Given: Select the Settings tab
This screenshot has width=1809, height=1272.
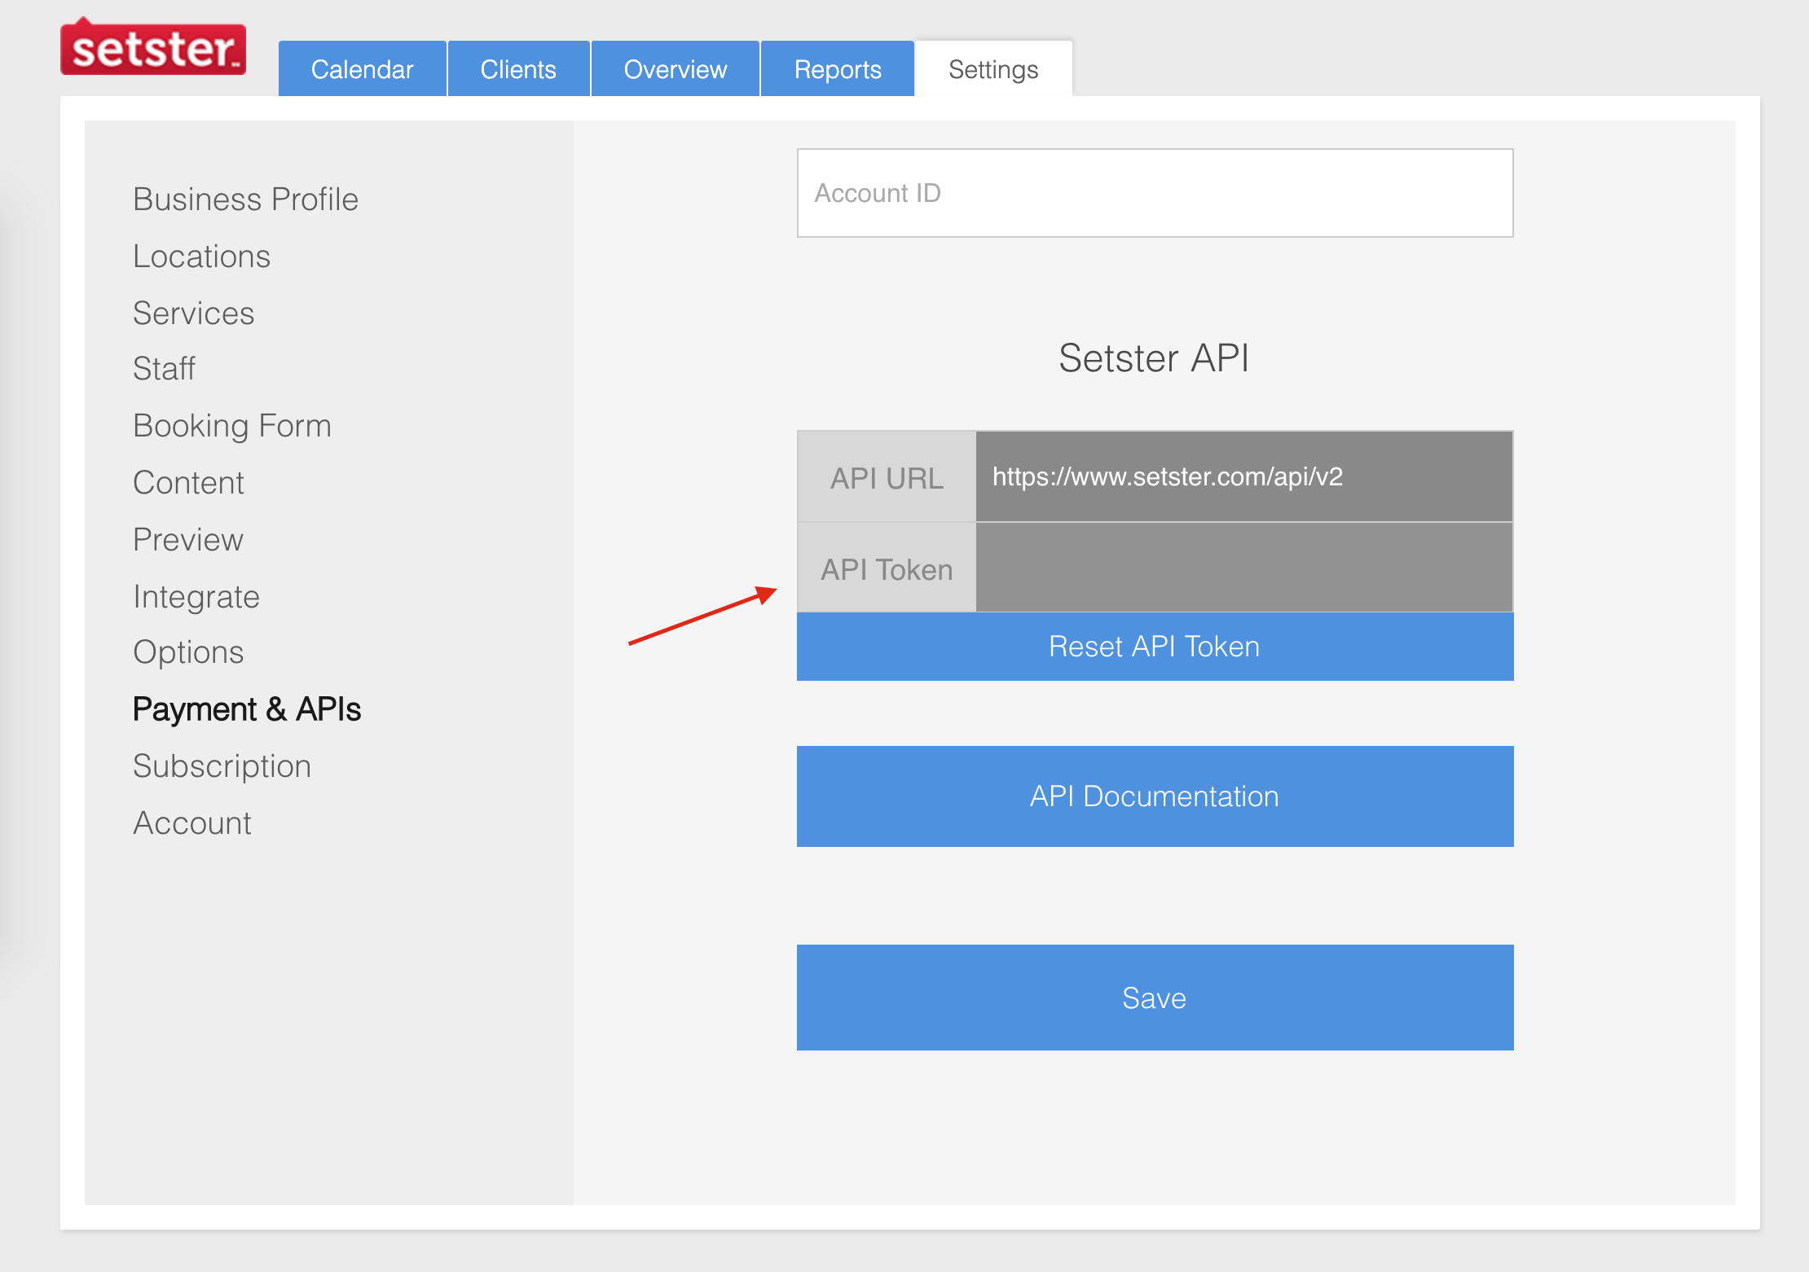Looking at the screenshot, I should point(993,68).
